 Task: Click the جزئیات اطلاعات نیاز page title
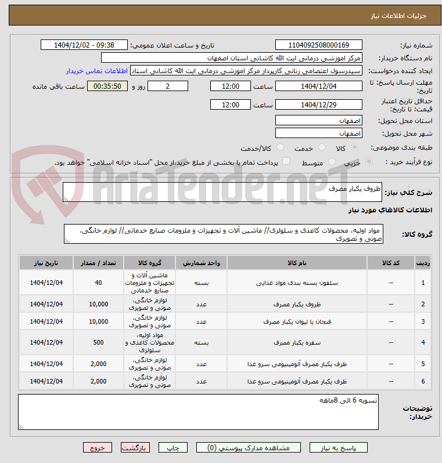[x=398, y=16]
